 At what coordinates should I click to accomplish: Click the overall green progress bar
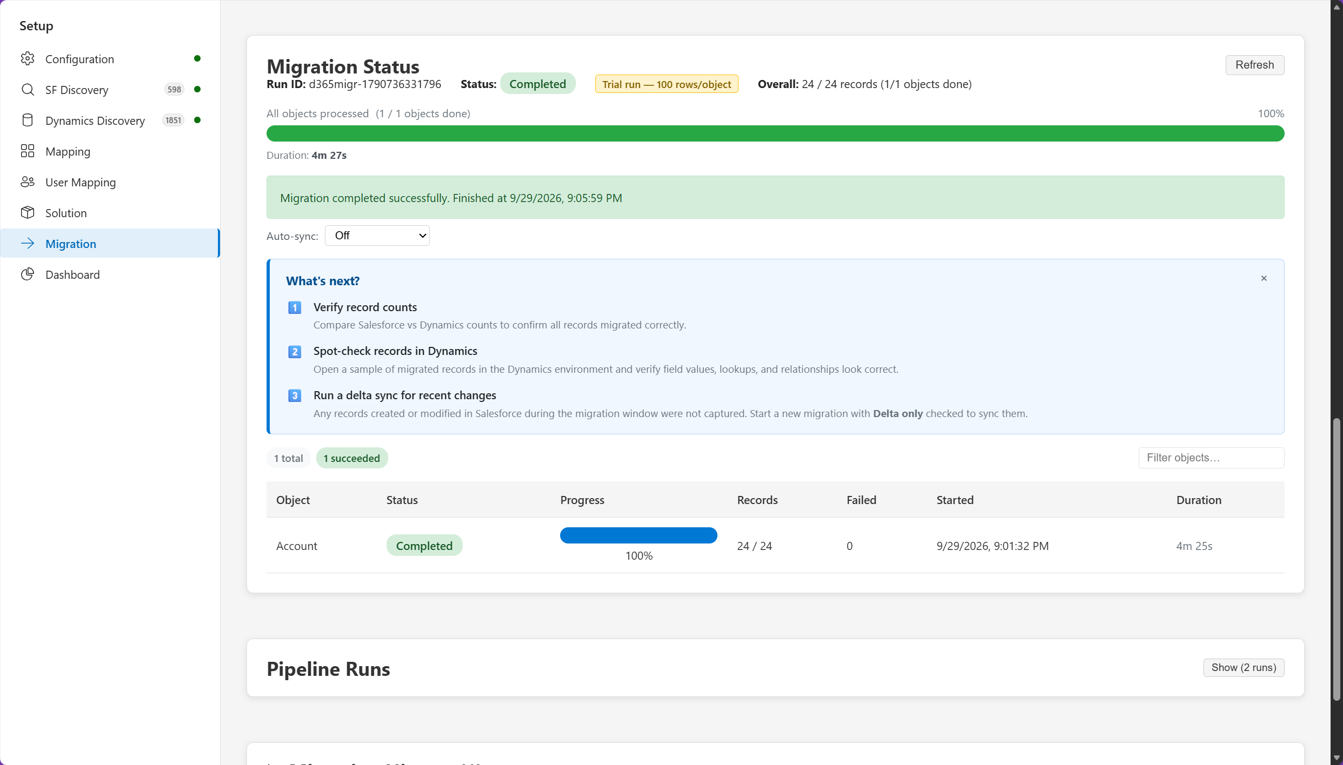coord(775,133)
